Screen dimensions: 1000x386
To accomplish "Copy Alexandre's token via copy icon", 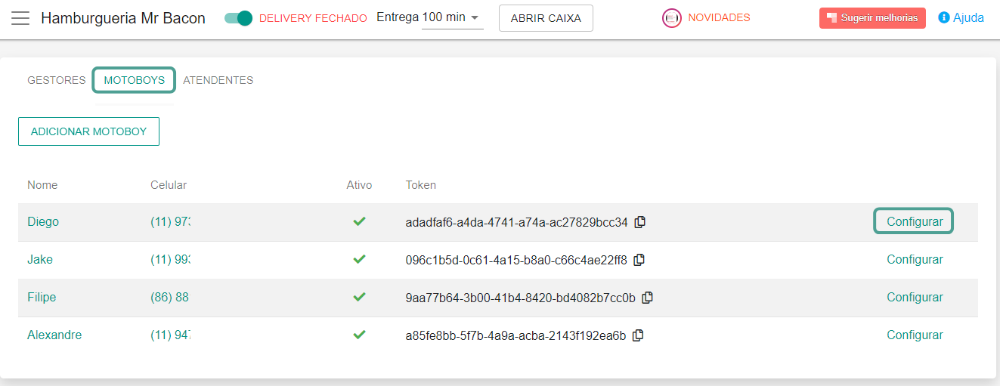I will tap(638, 335).
